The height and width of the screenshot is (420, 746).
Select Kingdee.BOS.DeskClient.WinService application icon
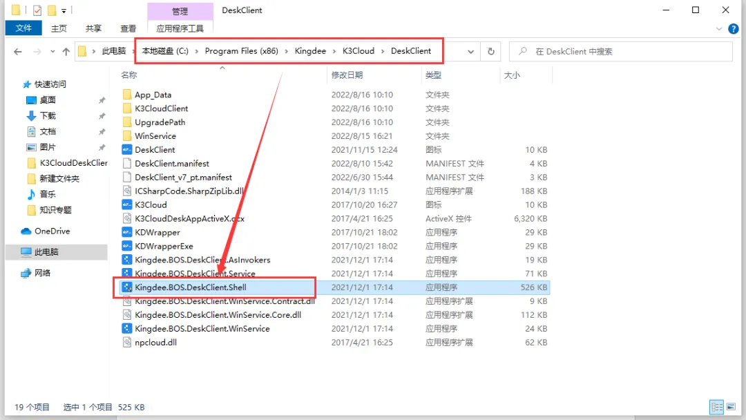(x=126, y=329)
